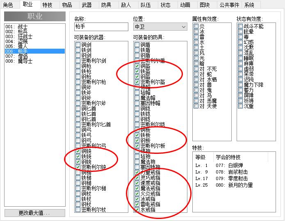Select class 001: 战士
Image resolution: width=285 pixels, height=221 pixels.
(x=35, y=27)
